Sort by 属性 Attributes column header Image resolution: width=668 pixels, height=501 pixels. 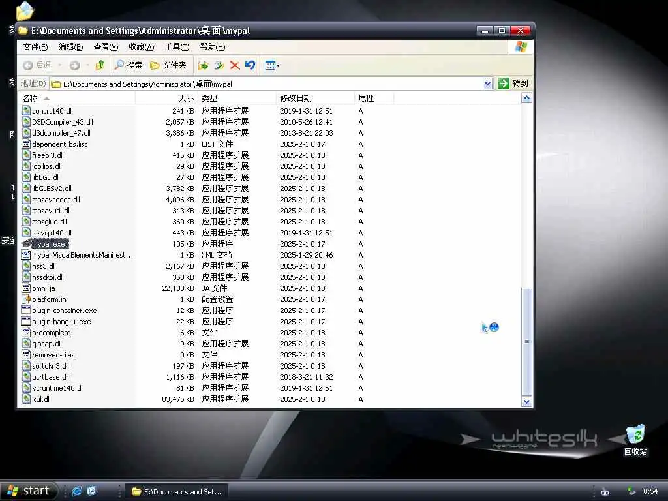tap(374, 98)
